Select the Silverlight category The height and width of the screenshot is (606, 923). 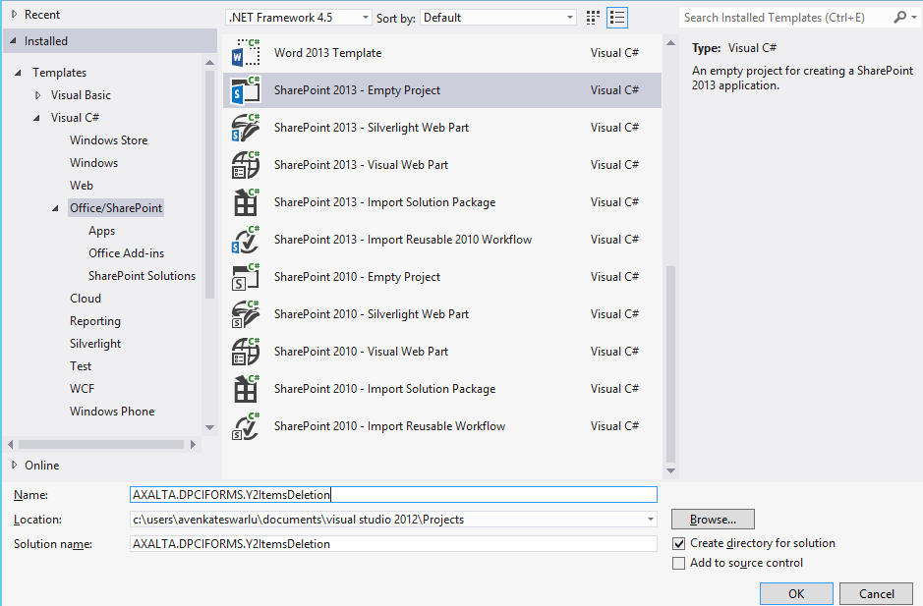[x=95, y=344]
